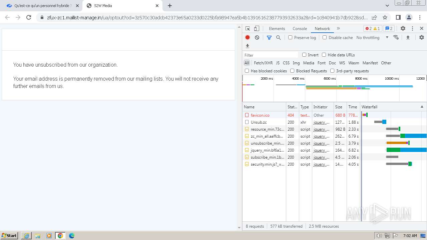The height and width of the screenshot is (240, 427).
Task: Show All request types filter
Action: coord(247,63)
